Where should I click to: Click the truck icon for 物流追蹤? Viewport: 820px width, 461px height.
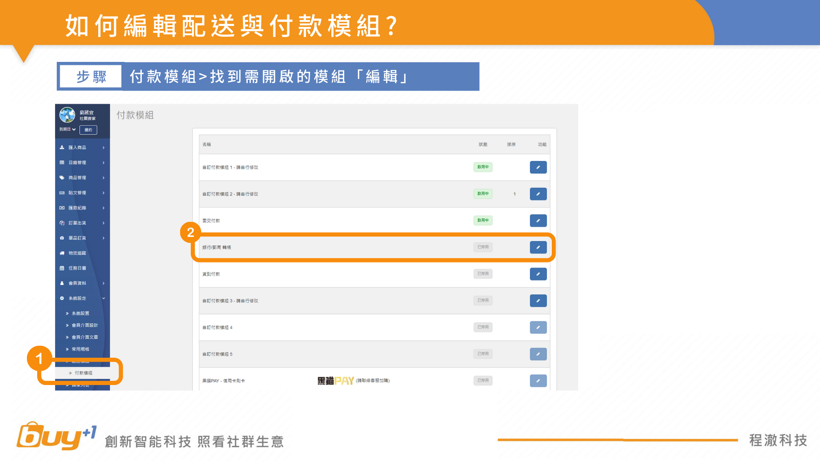[x=62, y=253]
